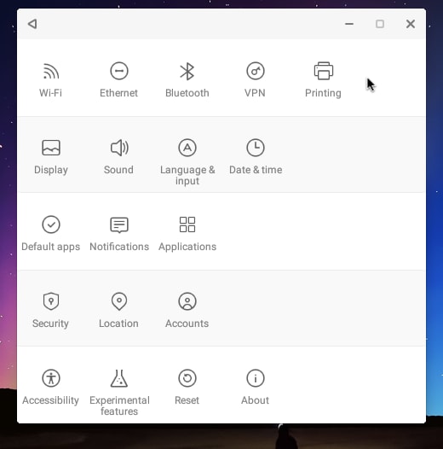Open Wi-Fi settings
The height and width of the screenshot is (449, 443).
pos(51,79)
